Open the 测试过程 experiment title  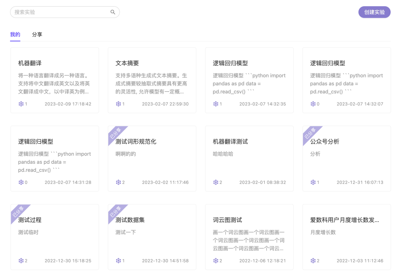[x=29, y=220]
